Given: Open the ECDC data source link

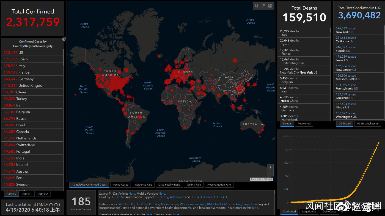Looking at the screenshot, I should click(x=140, y=204).
